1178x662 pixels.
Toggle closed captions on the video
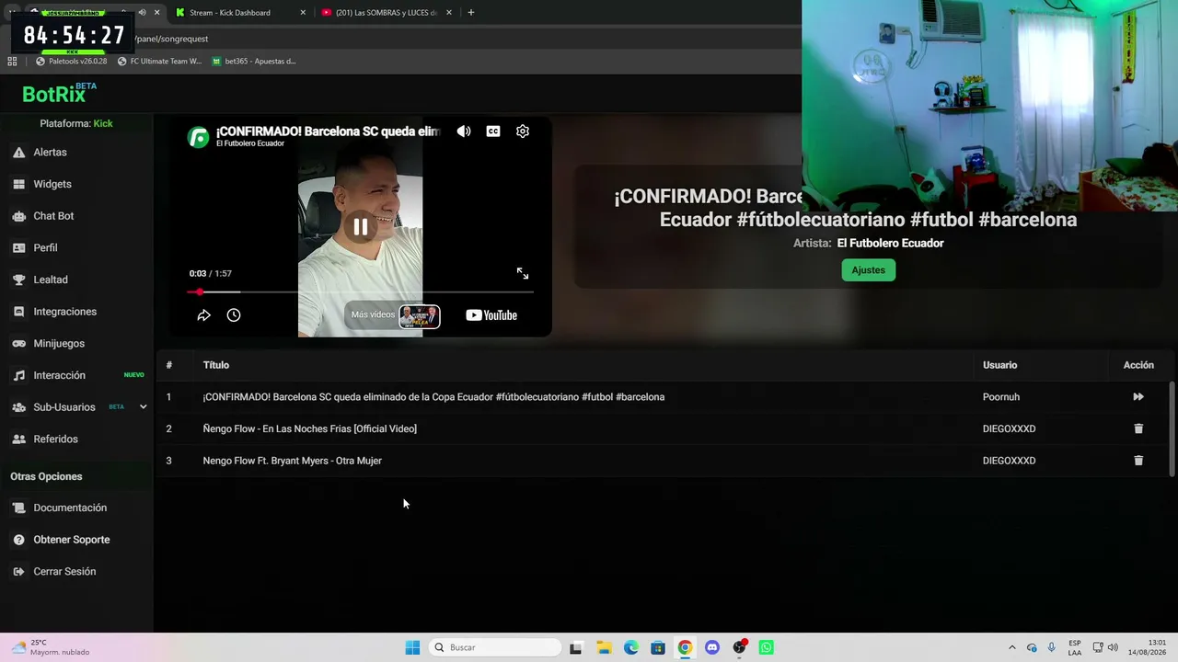(x=493, y=131)
